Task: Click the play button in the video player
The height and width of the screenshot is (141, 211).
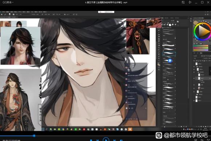Action: [x=106, y=140]
